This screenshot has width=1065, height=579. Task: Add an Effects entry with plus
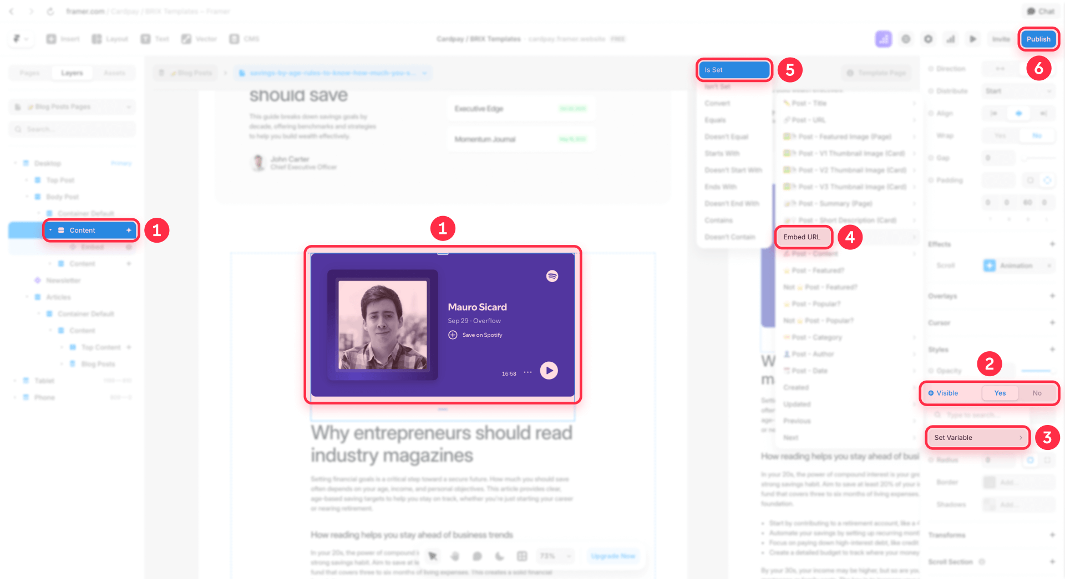[1052, 244]
